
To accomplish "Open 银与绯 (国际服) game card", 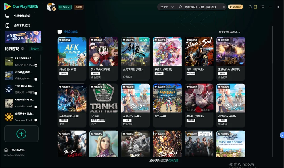I will [199, 106].
